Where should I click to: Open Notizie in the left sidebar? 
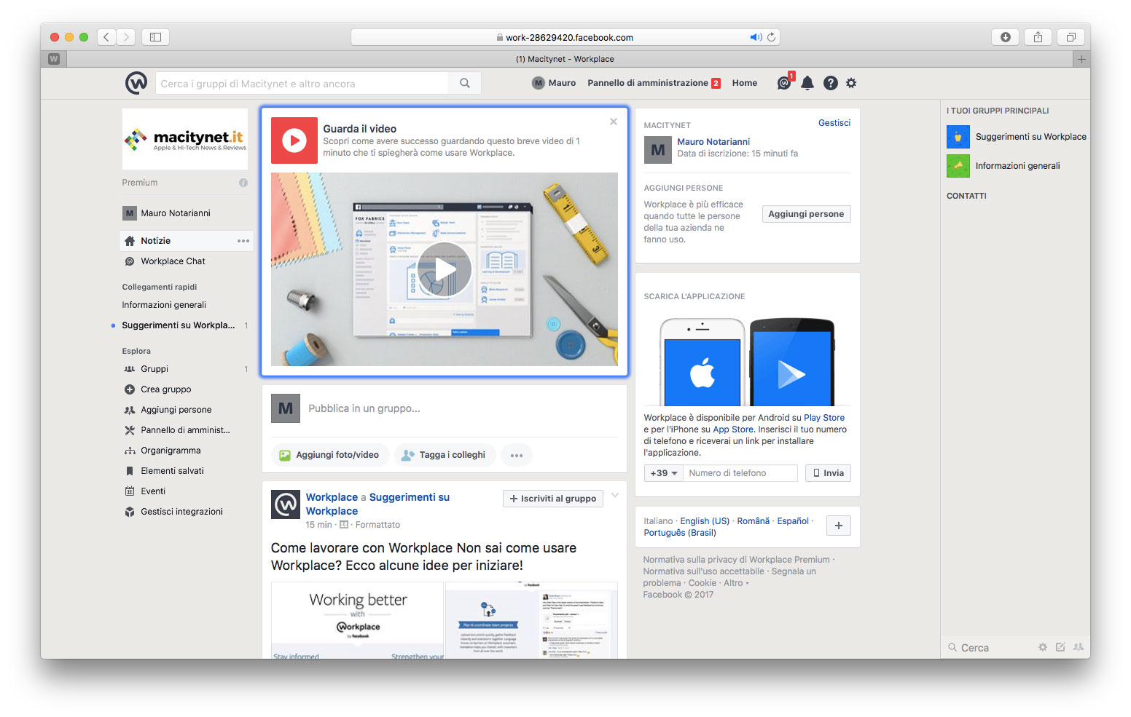tap(187, 241)
